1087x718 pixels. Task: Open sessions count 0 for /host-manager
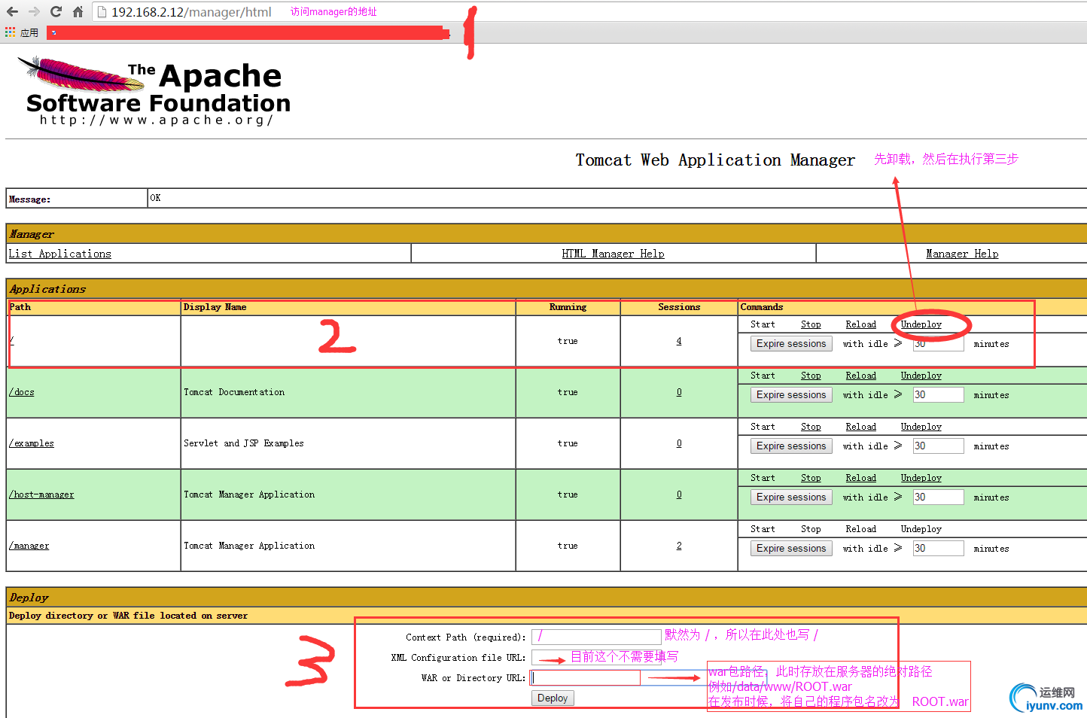click(679, 494)
